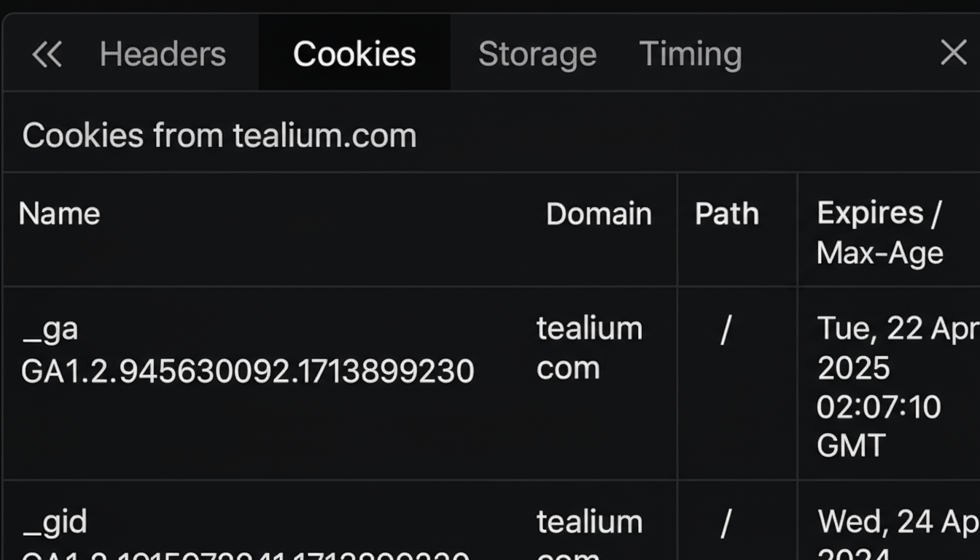Select the domain cell of the _ga cookie
Image resolution: width=980 pixels, height=560 pixels.
(x=589, y=349)
